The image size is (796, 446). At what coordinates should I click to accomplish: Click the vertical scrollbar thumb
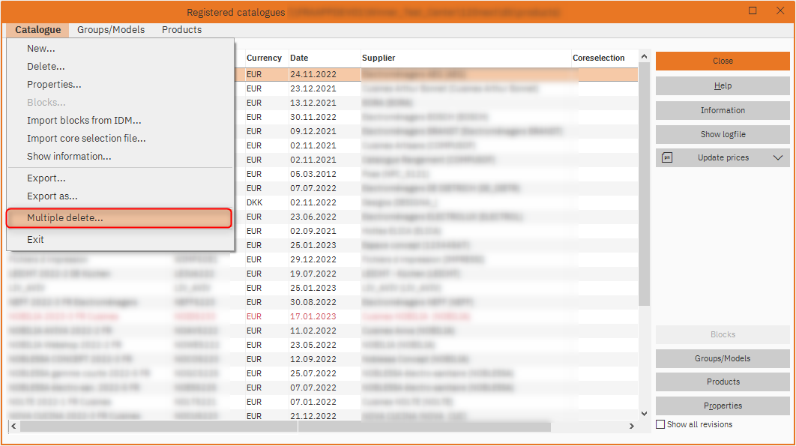pyautogui.click(x=644, y=184)
